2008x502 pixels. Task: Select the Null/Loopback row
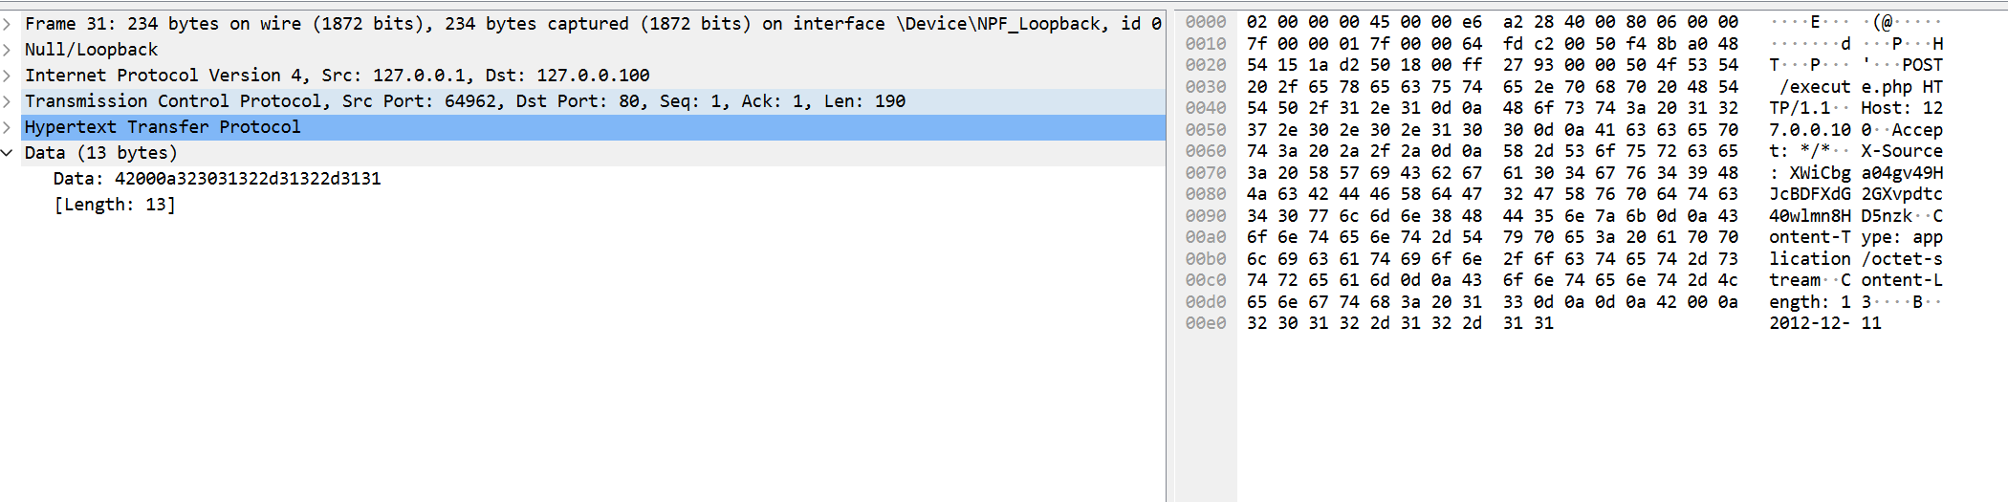[x=92, y=50]
